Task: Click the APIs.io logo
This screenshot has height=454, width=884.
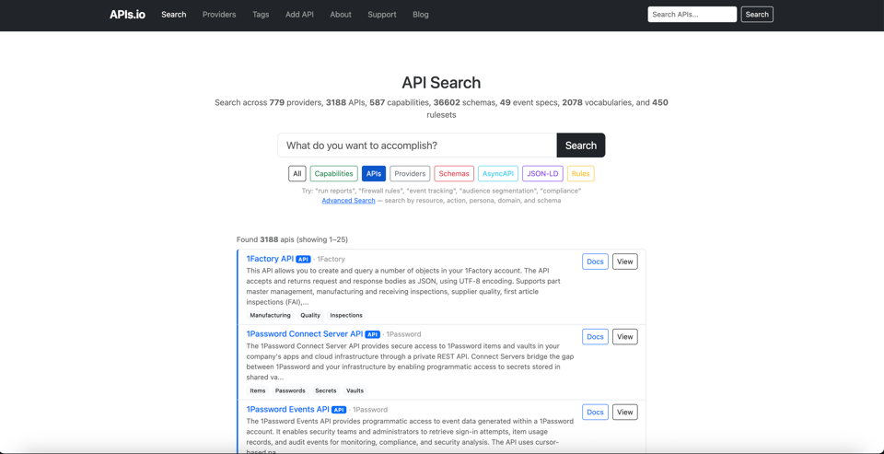Action: pos(127,15)
